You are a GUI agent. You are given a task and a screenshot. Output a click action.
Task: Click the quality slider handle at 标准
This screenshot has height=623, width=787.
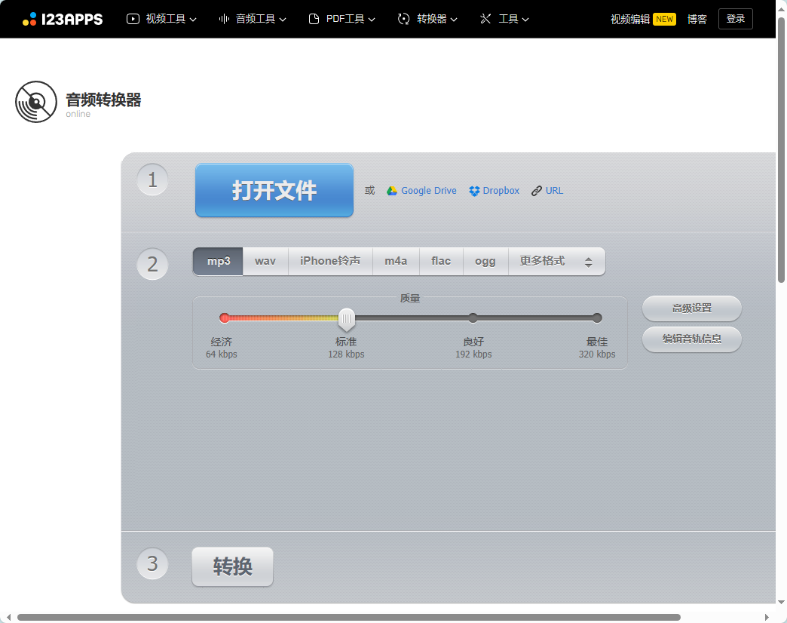[346, 319]
